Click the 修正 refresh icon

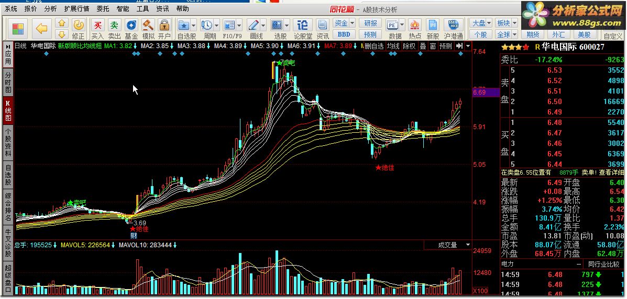click(x=79, y=25)
